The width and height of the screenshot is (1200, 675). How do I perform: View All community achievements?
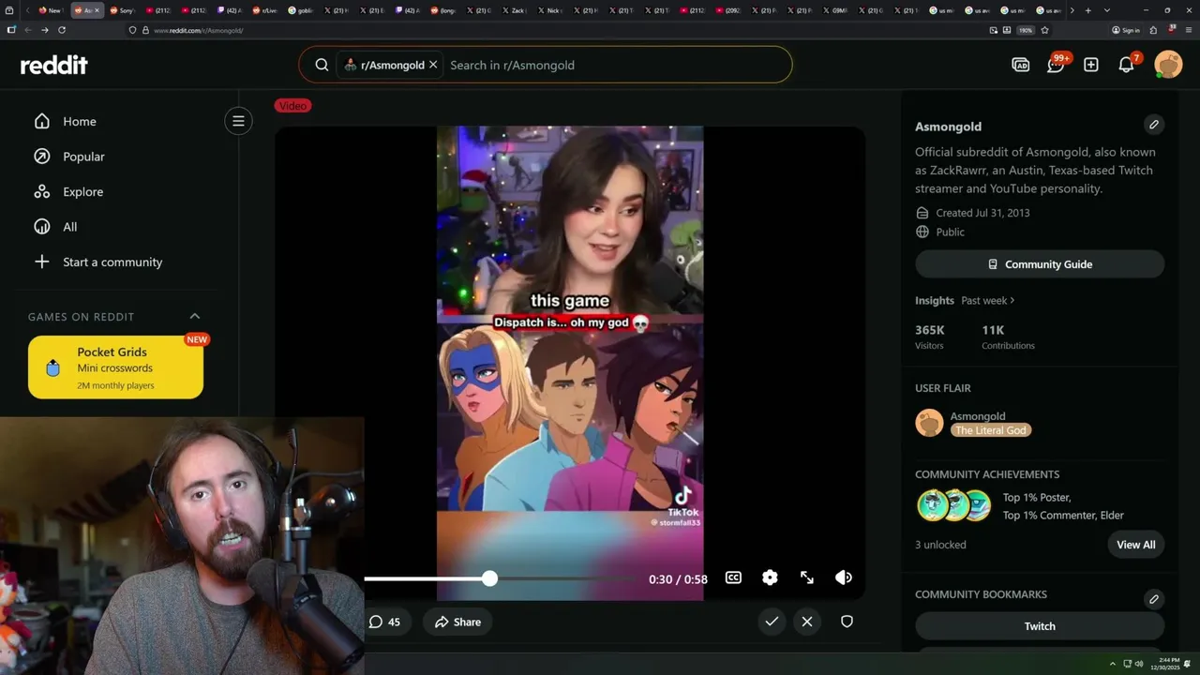point(1135,545)
